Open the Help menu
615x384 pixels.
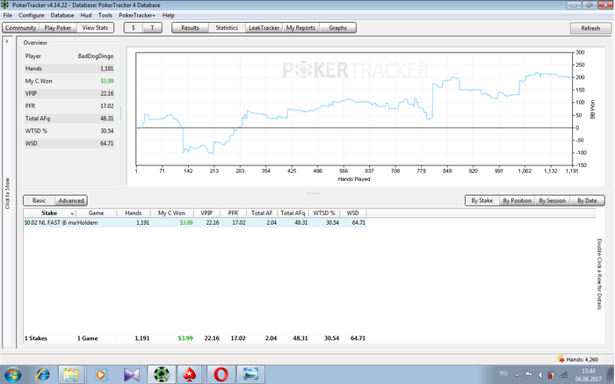tap(169, 15)
